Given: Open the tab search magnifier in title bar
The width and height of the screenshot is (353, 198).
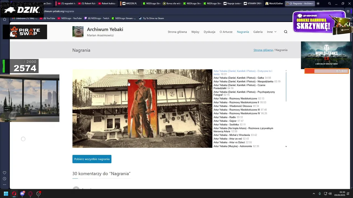Looking at the screenshot, I should point(330,4).
